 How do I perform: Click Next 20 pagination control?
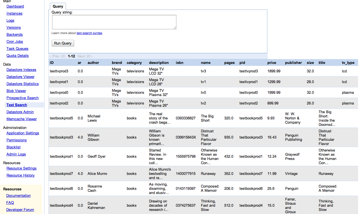click(85, 56)
